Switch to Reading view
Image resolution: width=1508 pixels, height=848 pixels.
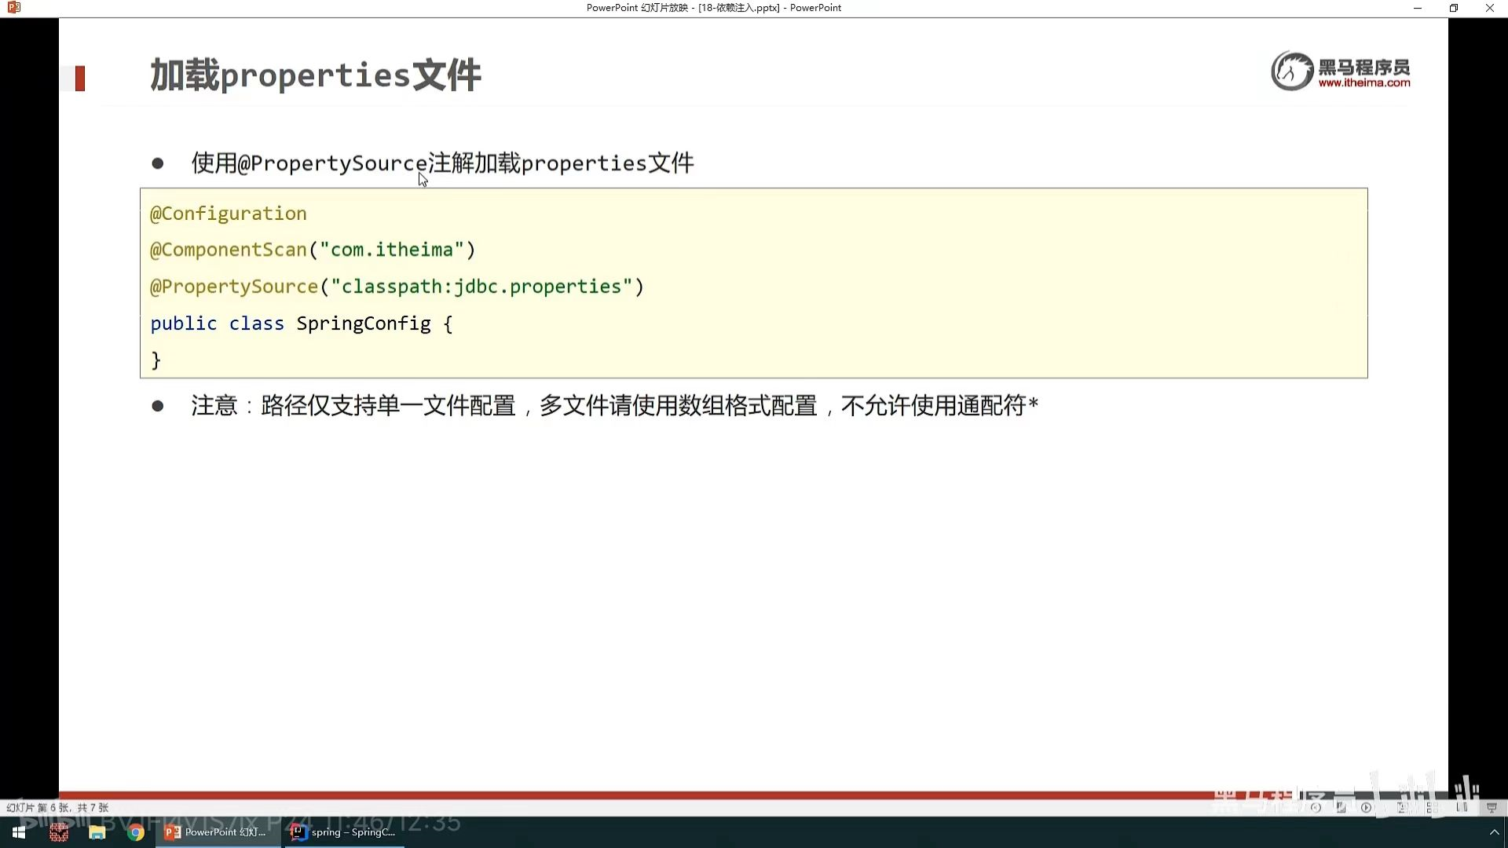coord(1462,807)
